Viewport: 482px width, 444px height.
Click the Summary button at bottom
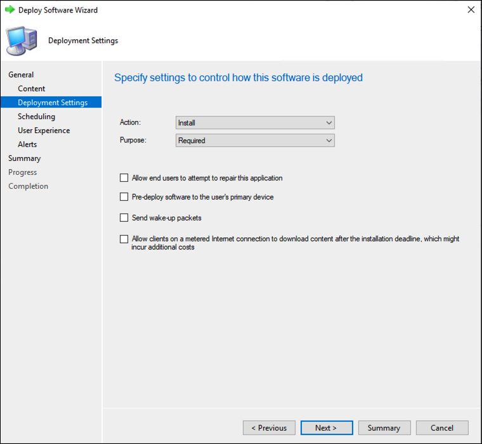tap(384, 428)
